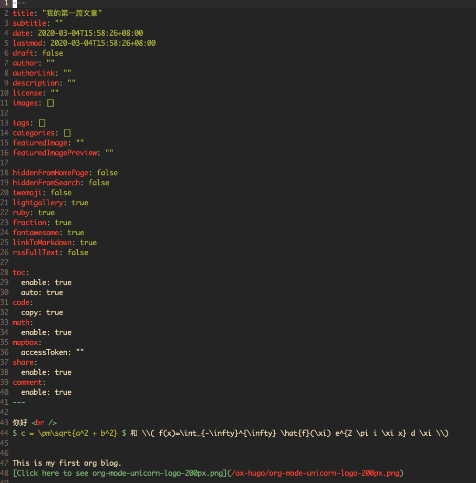Click the empty brackets after "tags:"

(x=42, y=123)
